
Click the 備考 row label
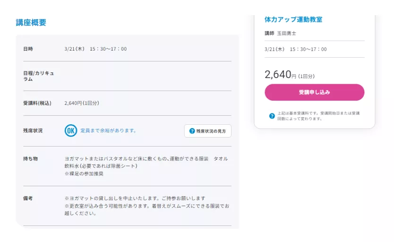click(28, 198)
